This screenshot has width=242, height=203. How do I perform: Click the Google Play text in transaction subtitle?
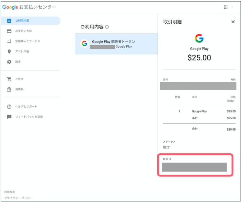[124, 47]
